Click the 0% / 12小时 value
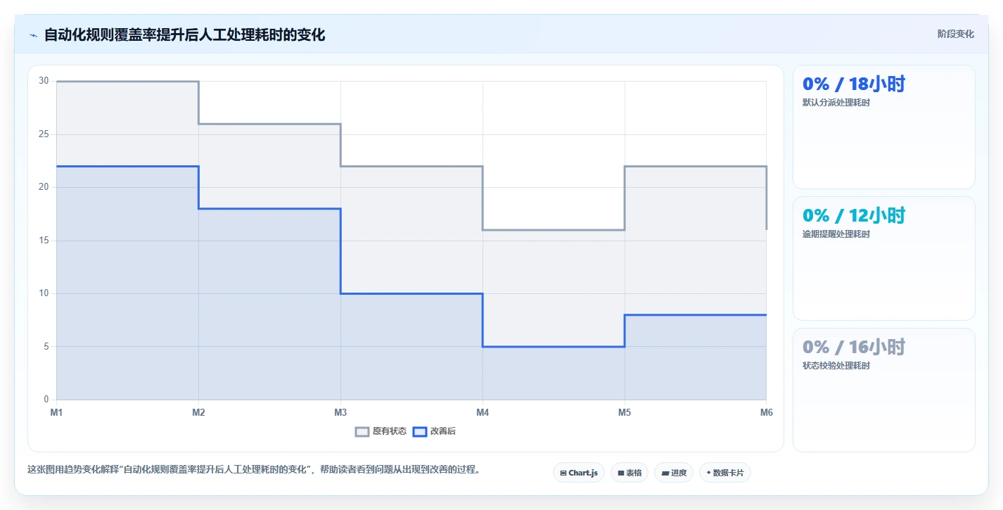This screenshot has width=1003, height=510. (854, 216)
